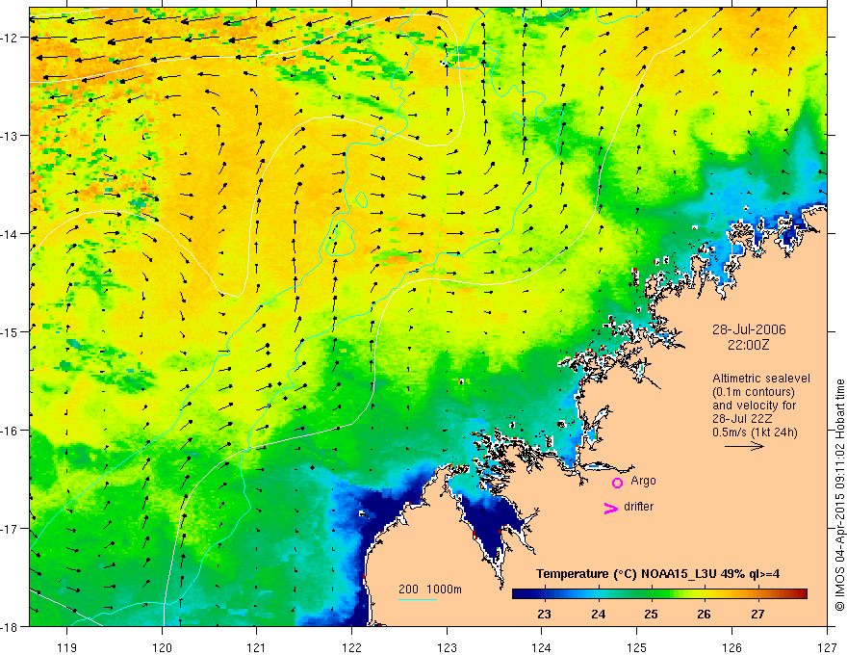Click the latitude axis label -13
This screenshot has width=847, height=655.
(x=11, y=136)
